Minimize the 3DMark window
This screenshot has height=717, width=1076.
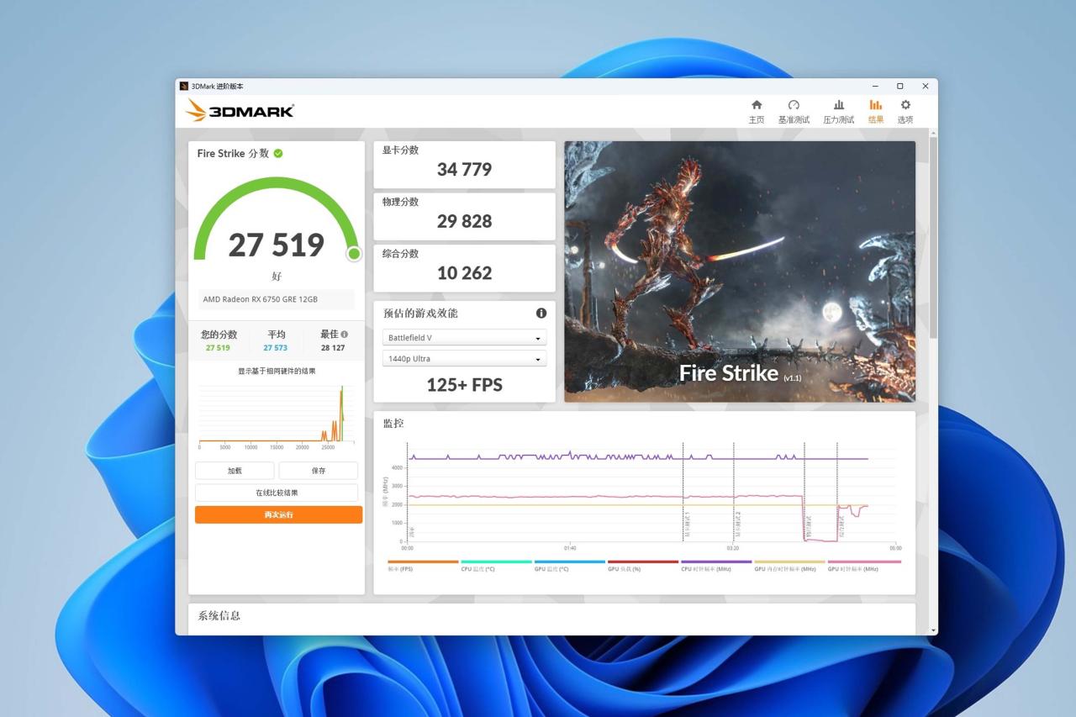click(875, 86)
